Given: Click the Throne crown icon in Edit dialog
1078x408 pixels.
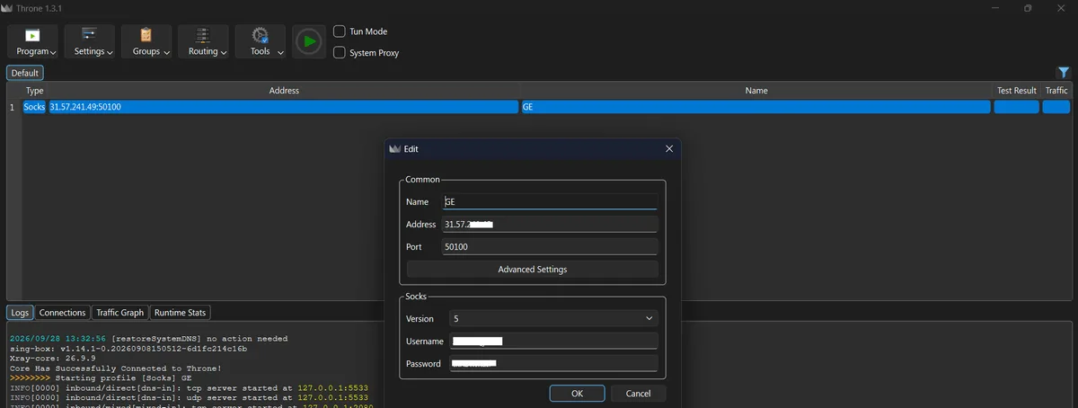Looking at the screenshot, I should coord(394,149).
